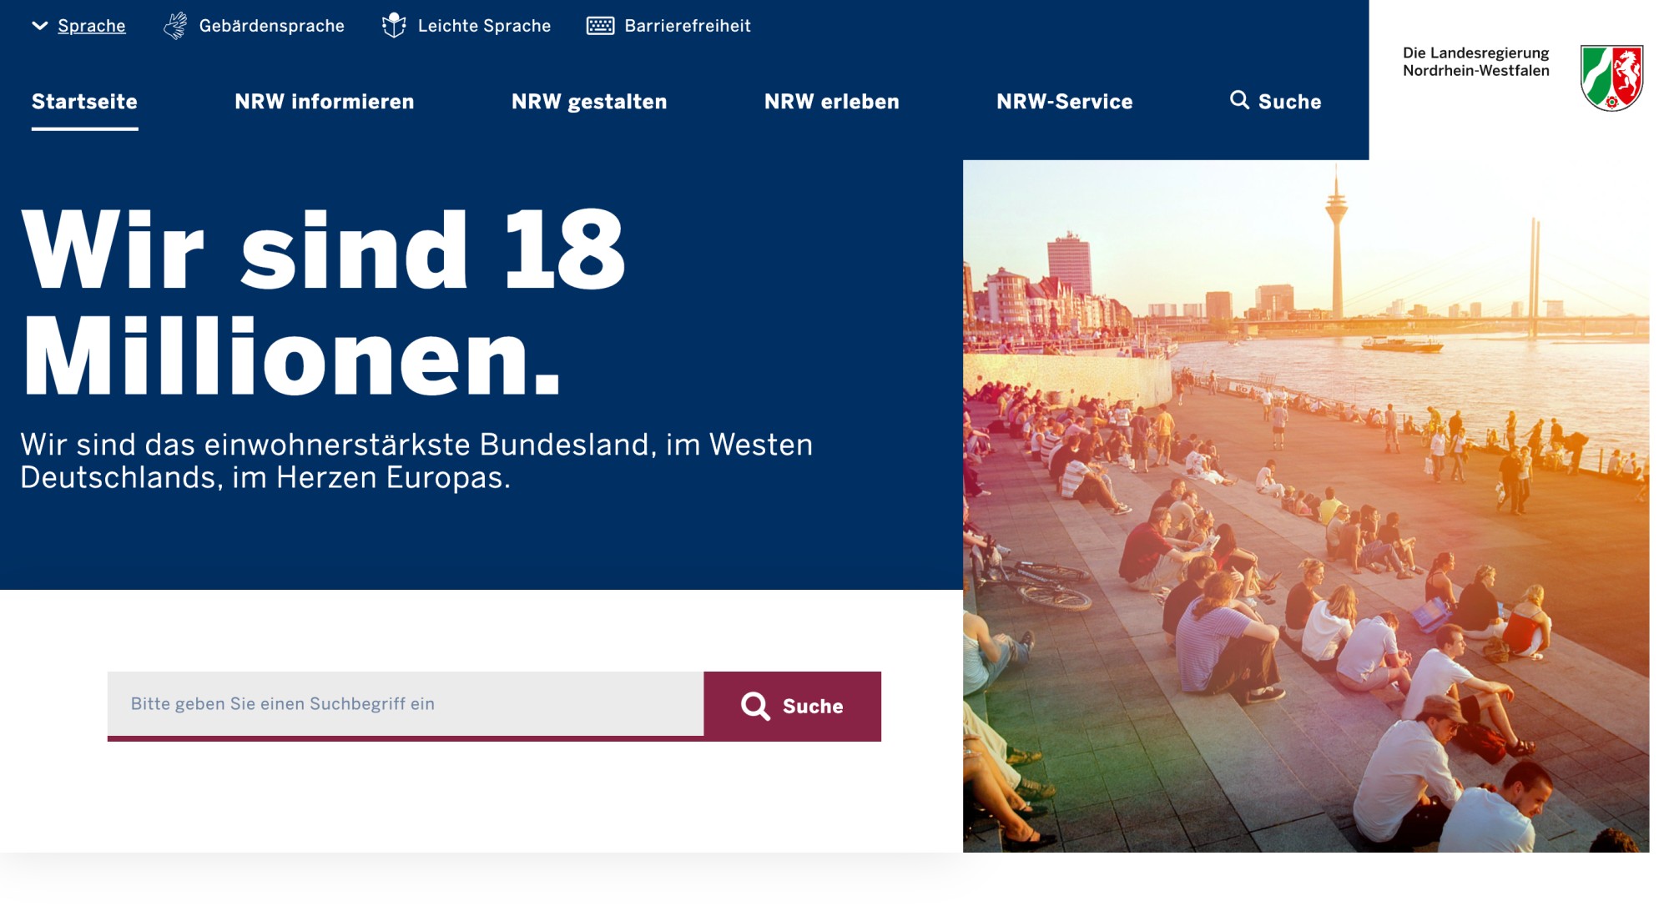
Task: Click the magnifier icon in navigation bar
Action: tap(1240, 100)
